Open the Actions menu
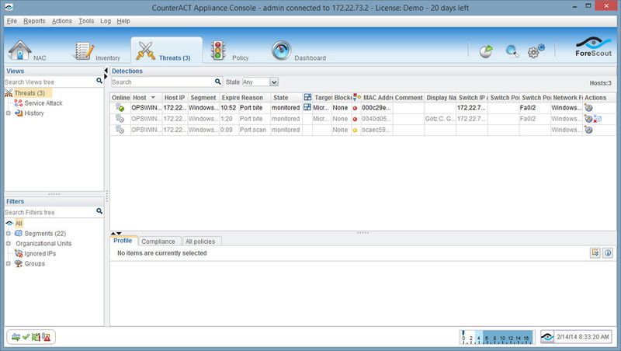Screen dimensions: 621x351 coord(62,21)
